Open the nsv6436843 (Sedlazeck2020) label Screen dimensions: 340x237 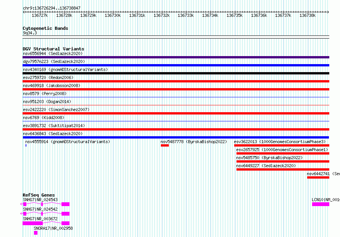point(53,134)
